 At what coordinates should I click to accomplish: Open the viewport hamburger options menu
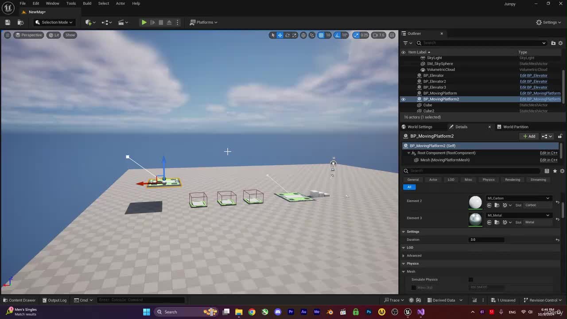7,35
